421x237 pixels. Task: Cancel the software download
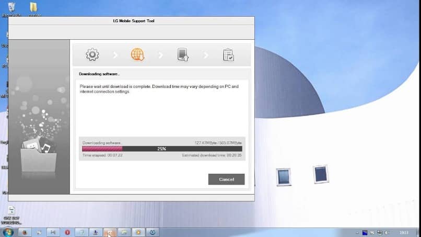tap(226, 179)
